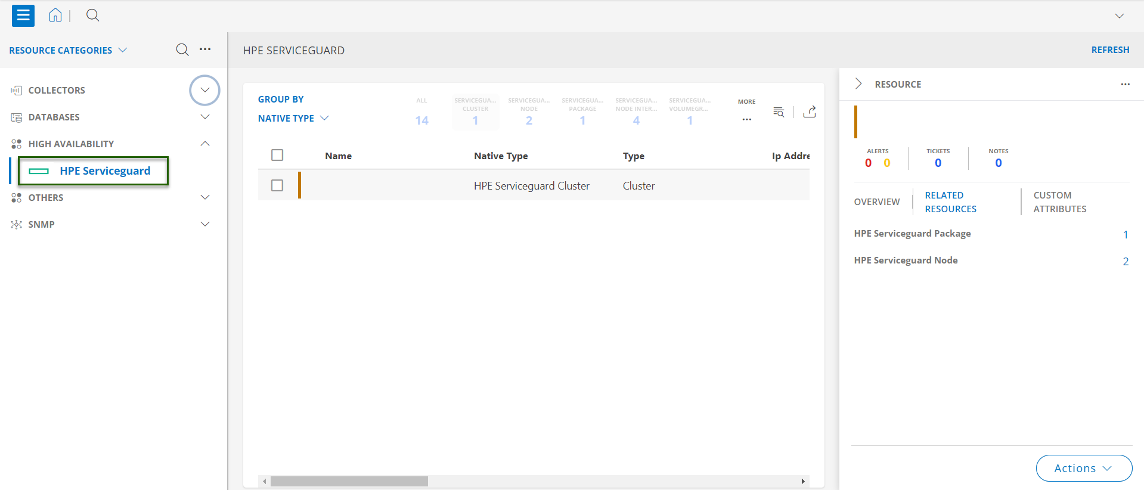Search resource categories with magnifier icon
This screenshot has width=1144, height=490.
coord(182,49)
